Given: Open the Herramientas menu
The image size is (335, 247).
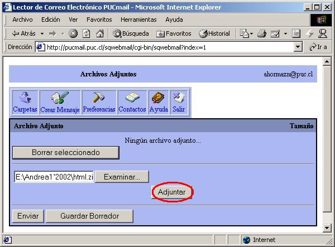Looking at the screenshot, I should tap(138, 20).
